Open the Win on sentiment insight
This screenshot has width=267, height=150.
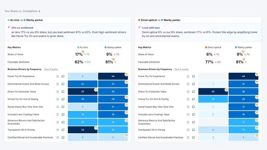[x=22, y=28]
